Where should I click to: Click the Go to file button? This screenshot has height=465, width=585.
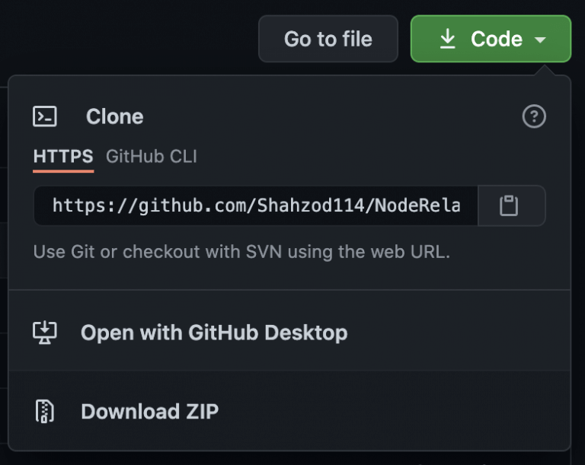pos(328,39)
